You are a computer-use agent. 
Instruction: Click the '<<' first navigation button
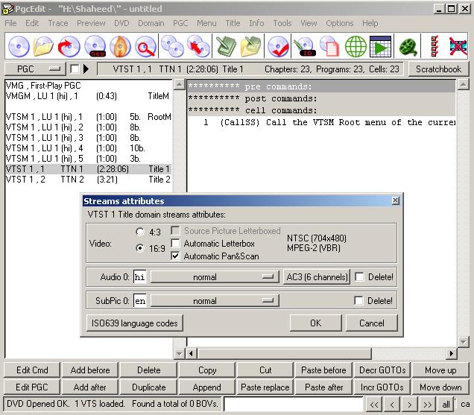(374, 405)
